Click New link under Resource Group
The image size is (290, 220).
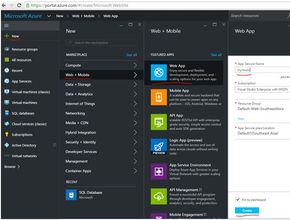click(x=241, y=119)
